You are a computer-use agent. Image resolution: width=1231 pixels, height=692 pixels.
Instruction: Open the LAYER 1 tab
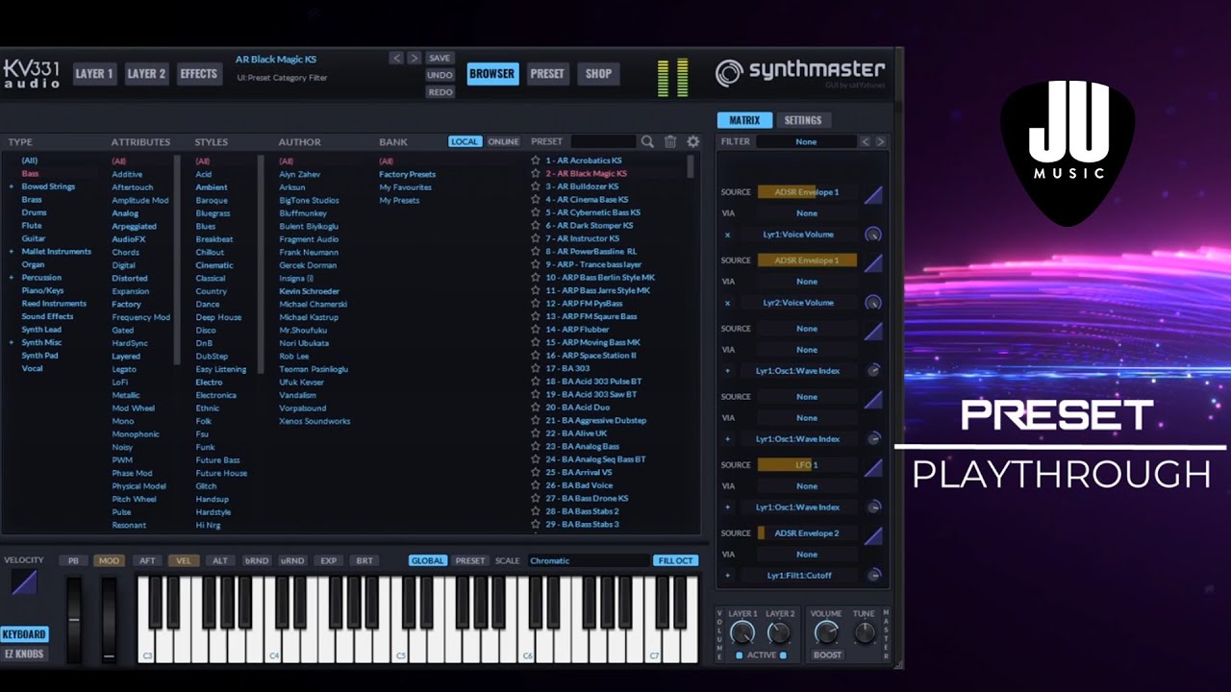tap(94, 74)
